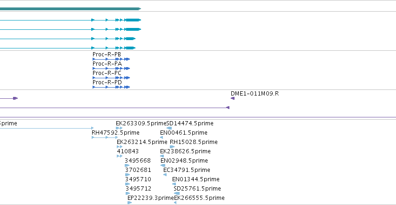The height and width of the screenshot is (205, 396).
Task: Click the EK238626.5prime label
Action: [185, 151]
